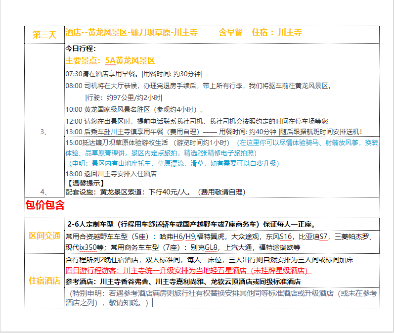Click the 含早餐 text in header row
The height and width of the screenshot is (333, 394).
click(231, 33)
